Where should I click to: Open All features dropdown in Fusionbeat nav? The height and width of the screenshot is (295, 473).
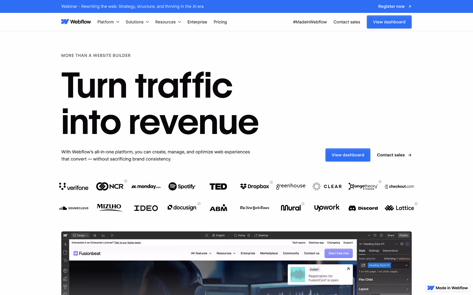201,253
